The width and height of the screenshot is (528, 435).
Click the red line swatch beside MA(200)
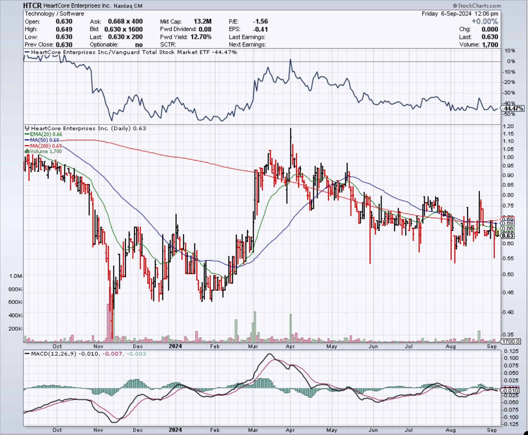27,146
